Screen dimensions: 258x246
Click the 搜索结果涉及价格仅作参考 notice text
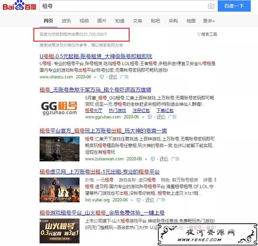81,45
